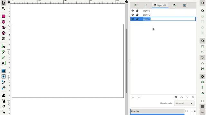This screenshot has width=206, height=115.
Task: Toggle snap to rotation center
Action: point(202,88)
